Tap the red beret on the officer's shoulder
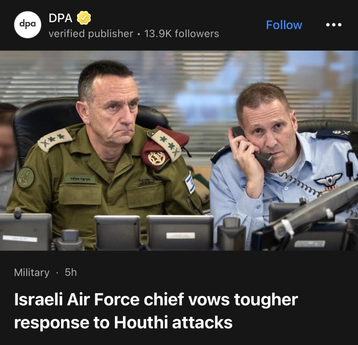 164,148
